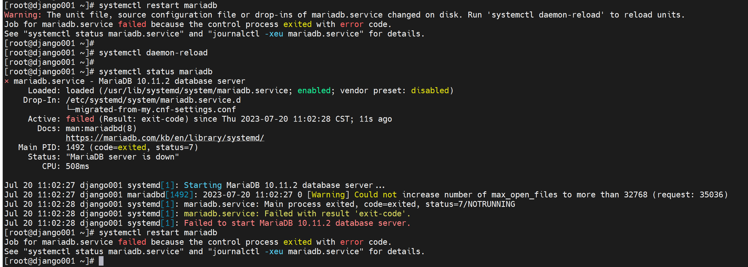Screen dimensions: 748x267
Task: Click the red "Failed to start MariaDB" log line
Action: tap(297, 223)
